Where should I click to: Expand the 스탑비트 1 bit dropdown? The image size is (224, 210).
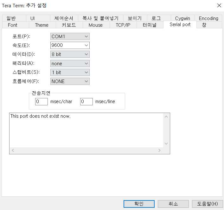click(70, 72)
